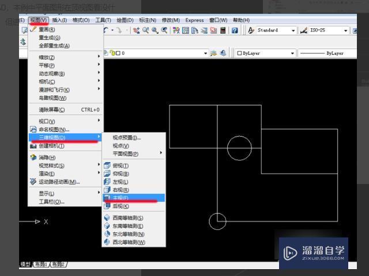
Task: Open the 工具(T) menu
Action: click(x=103, y=20)
